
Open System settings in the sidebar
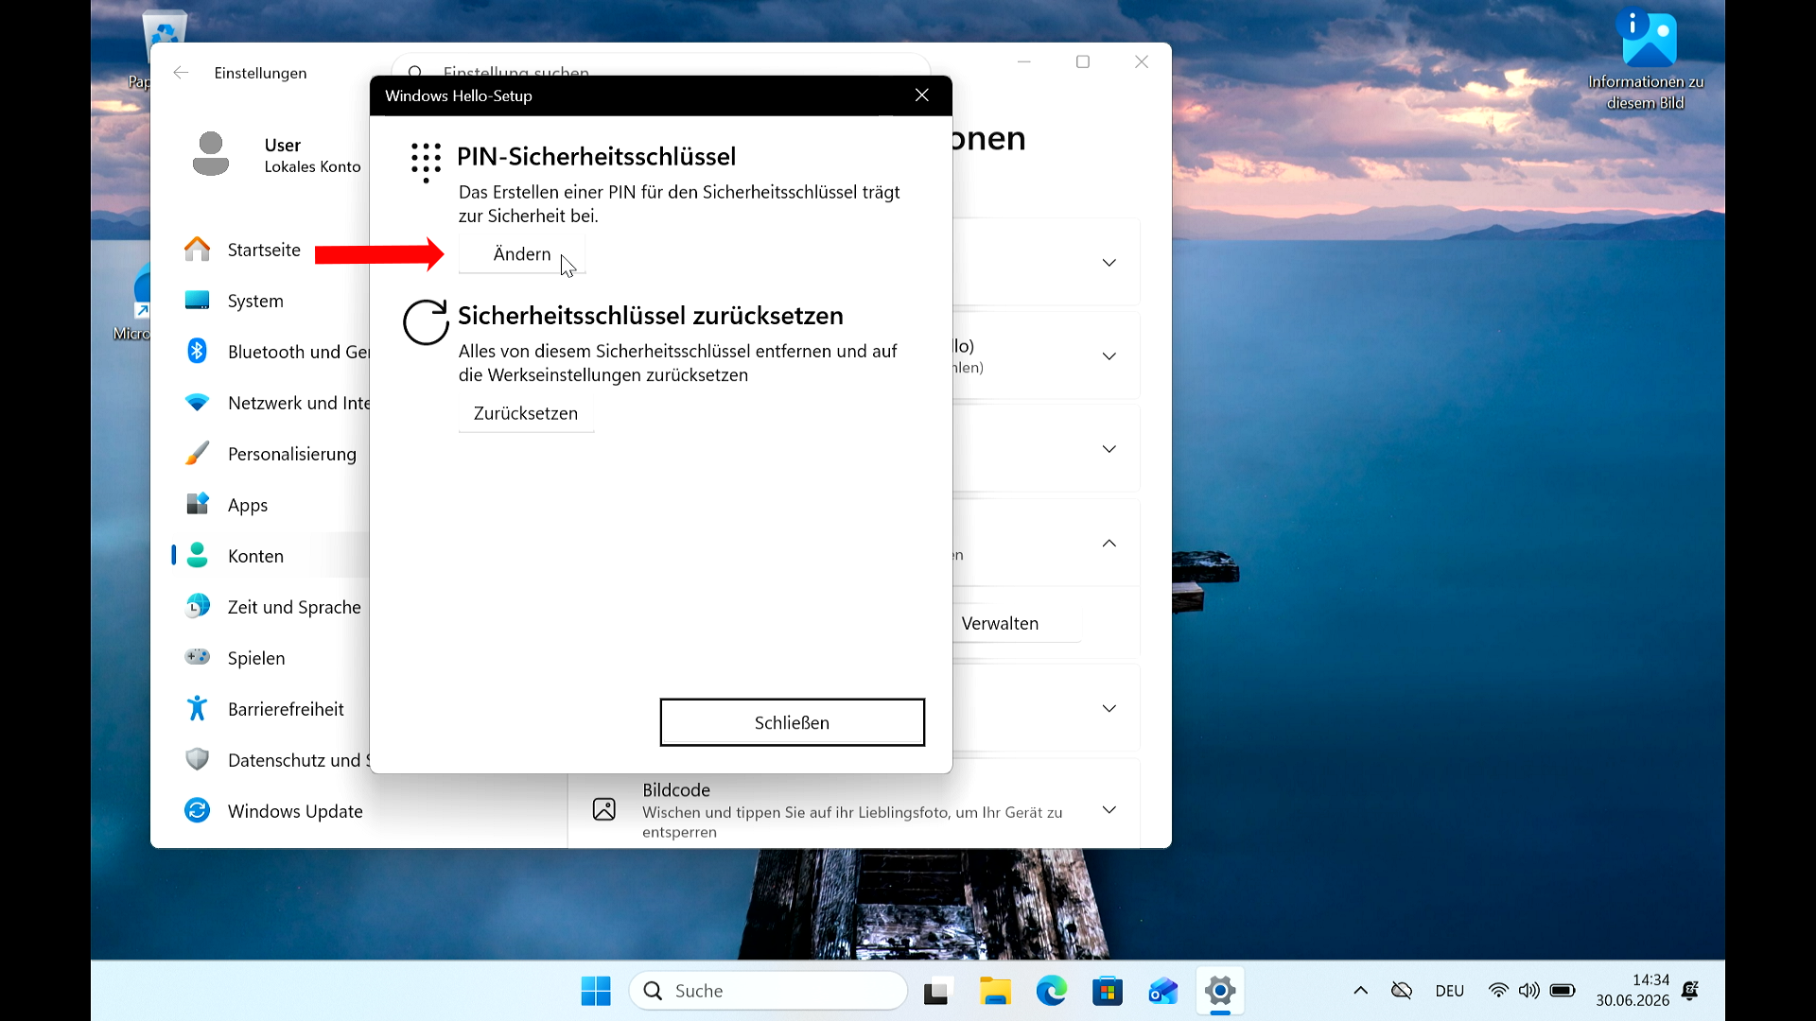pyautogui.click(x=255, y=301)
